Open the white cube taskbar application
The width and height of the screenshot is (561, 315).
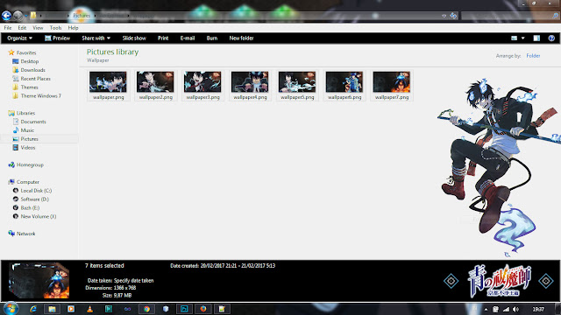(x=166, y=309)
